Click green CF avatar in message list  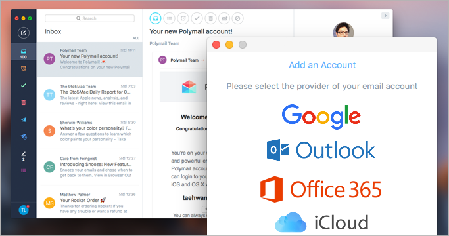49,167
